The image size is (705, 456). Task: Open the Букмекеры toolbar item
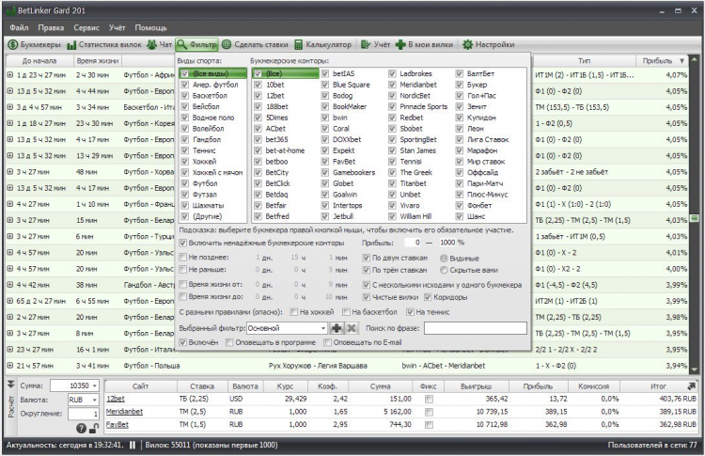(35, 44)
